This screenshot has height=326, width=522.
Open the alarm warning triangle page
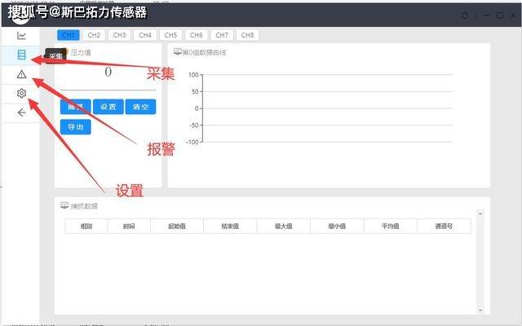(21, 74)
